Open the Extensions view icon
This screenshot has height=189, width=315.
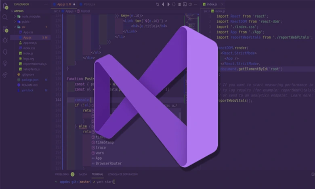[5, 52]
